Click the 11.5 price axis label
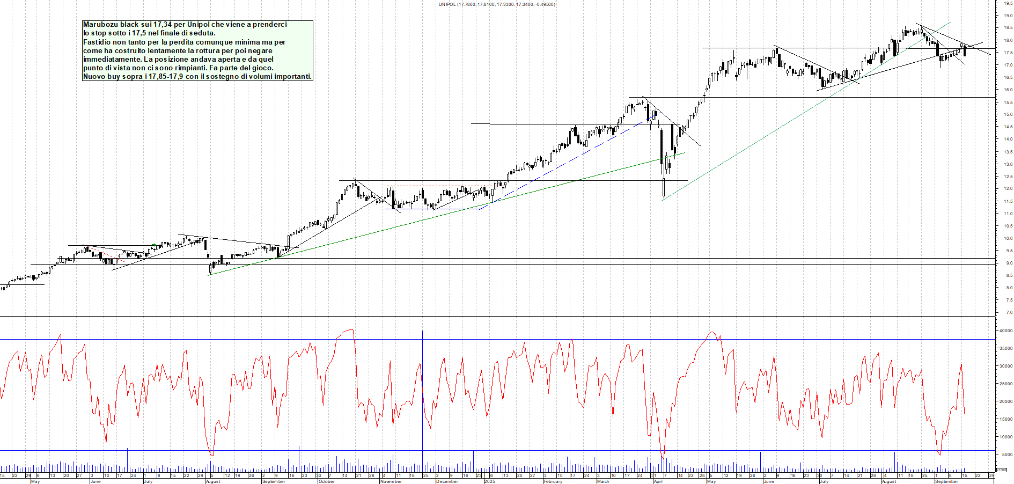The image size is (1014, 484). (x=1007, y=201)
